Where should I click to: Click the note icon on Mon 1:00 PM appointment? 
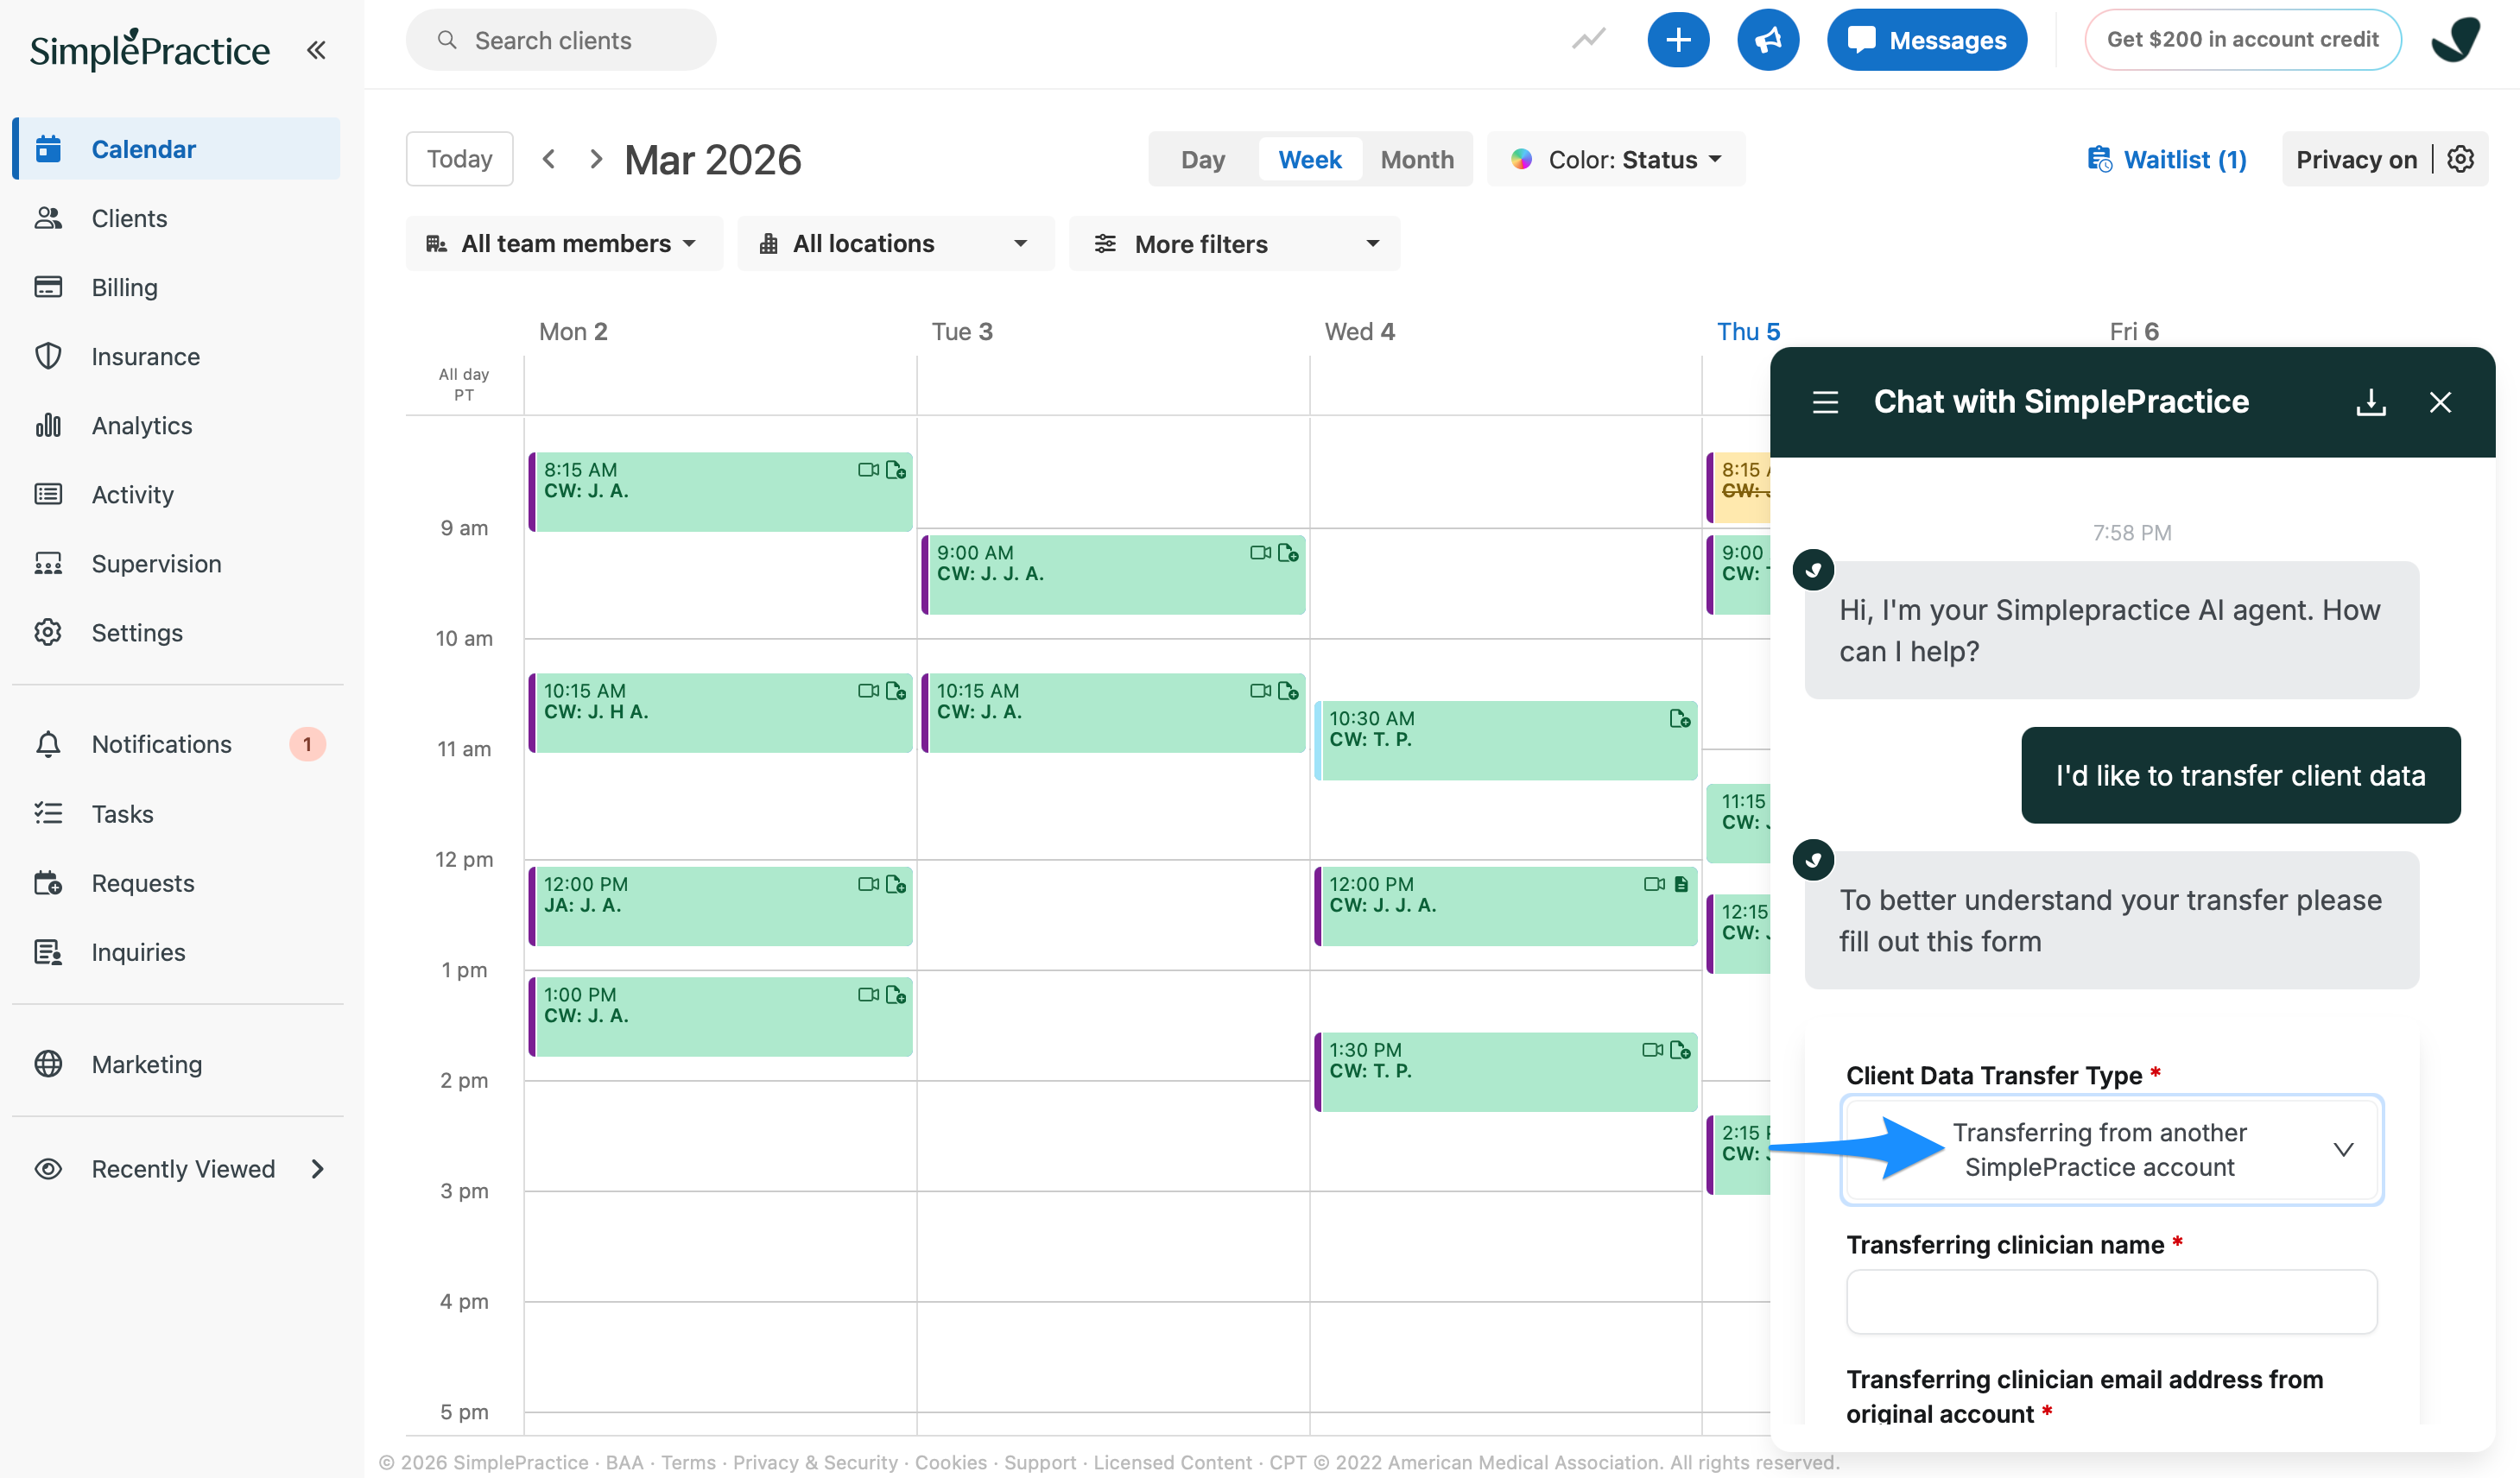896,995
